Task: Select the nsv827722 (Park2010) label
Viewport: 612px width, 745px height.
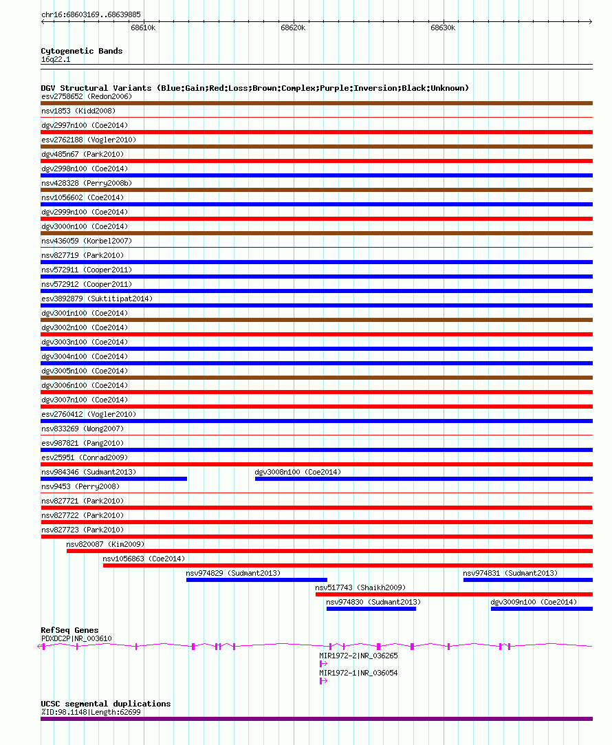Action: [83, 515]
